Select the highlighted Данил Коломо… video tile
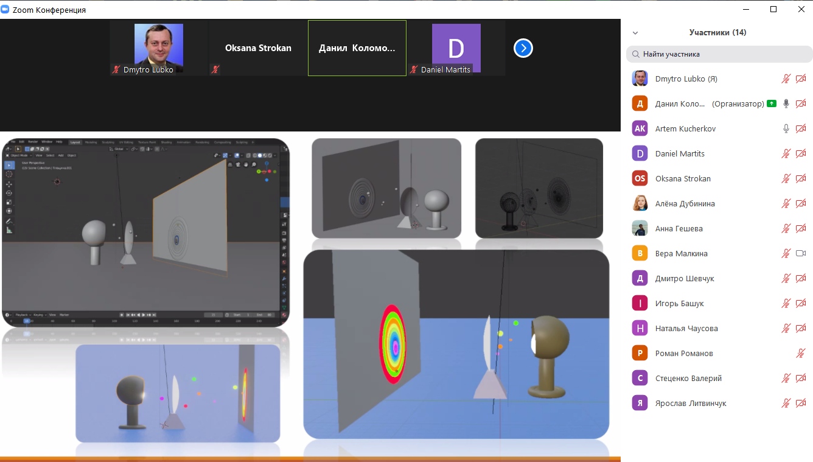 coord(357,48)
